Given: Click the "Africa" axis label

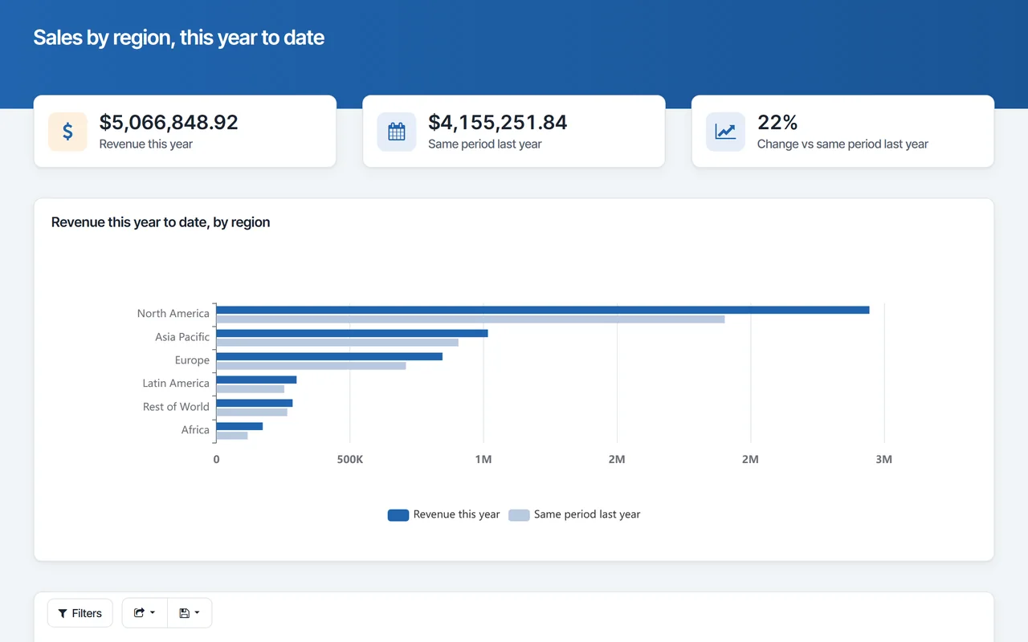Looking at the screenshot, I should click(195, 430).
